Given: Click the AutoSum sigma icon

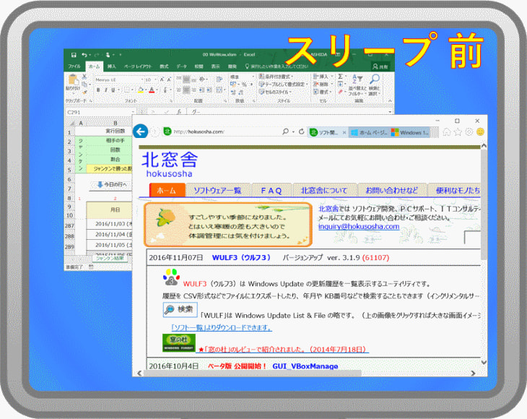Looking at the screenshot, I should coord(341,77).
